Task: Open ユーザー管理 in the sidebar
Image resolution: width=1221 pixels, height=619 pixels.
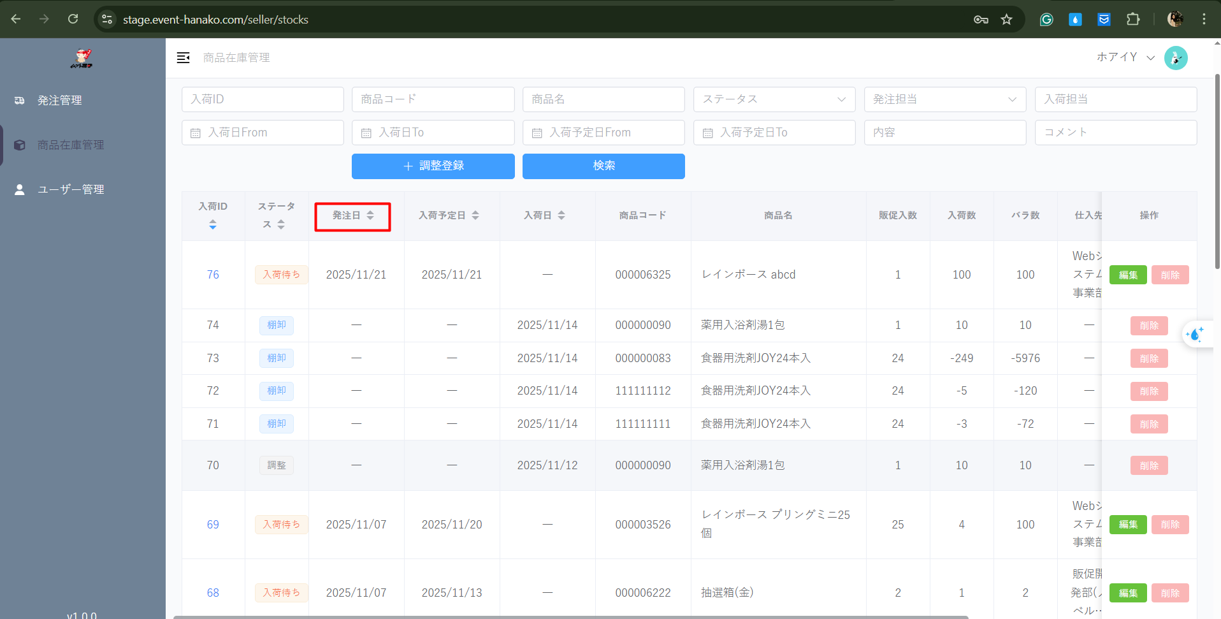Action: click(70, 190)
